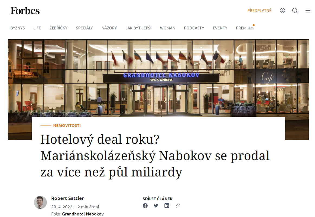The image size is (315, 217).
Task: Select Podcasty in navigation
Action: coord(194,28)
